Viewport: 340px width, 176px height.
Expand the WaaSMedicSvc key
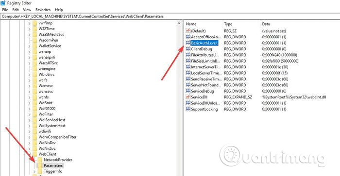[29, 34]
